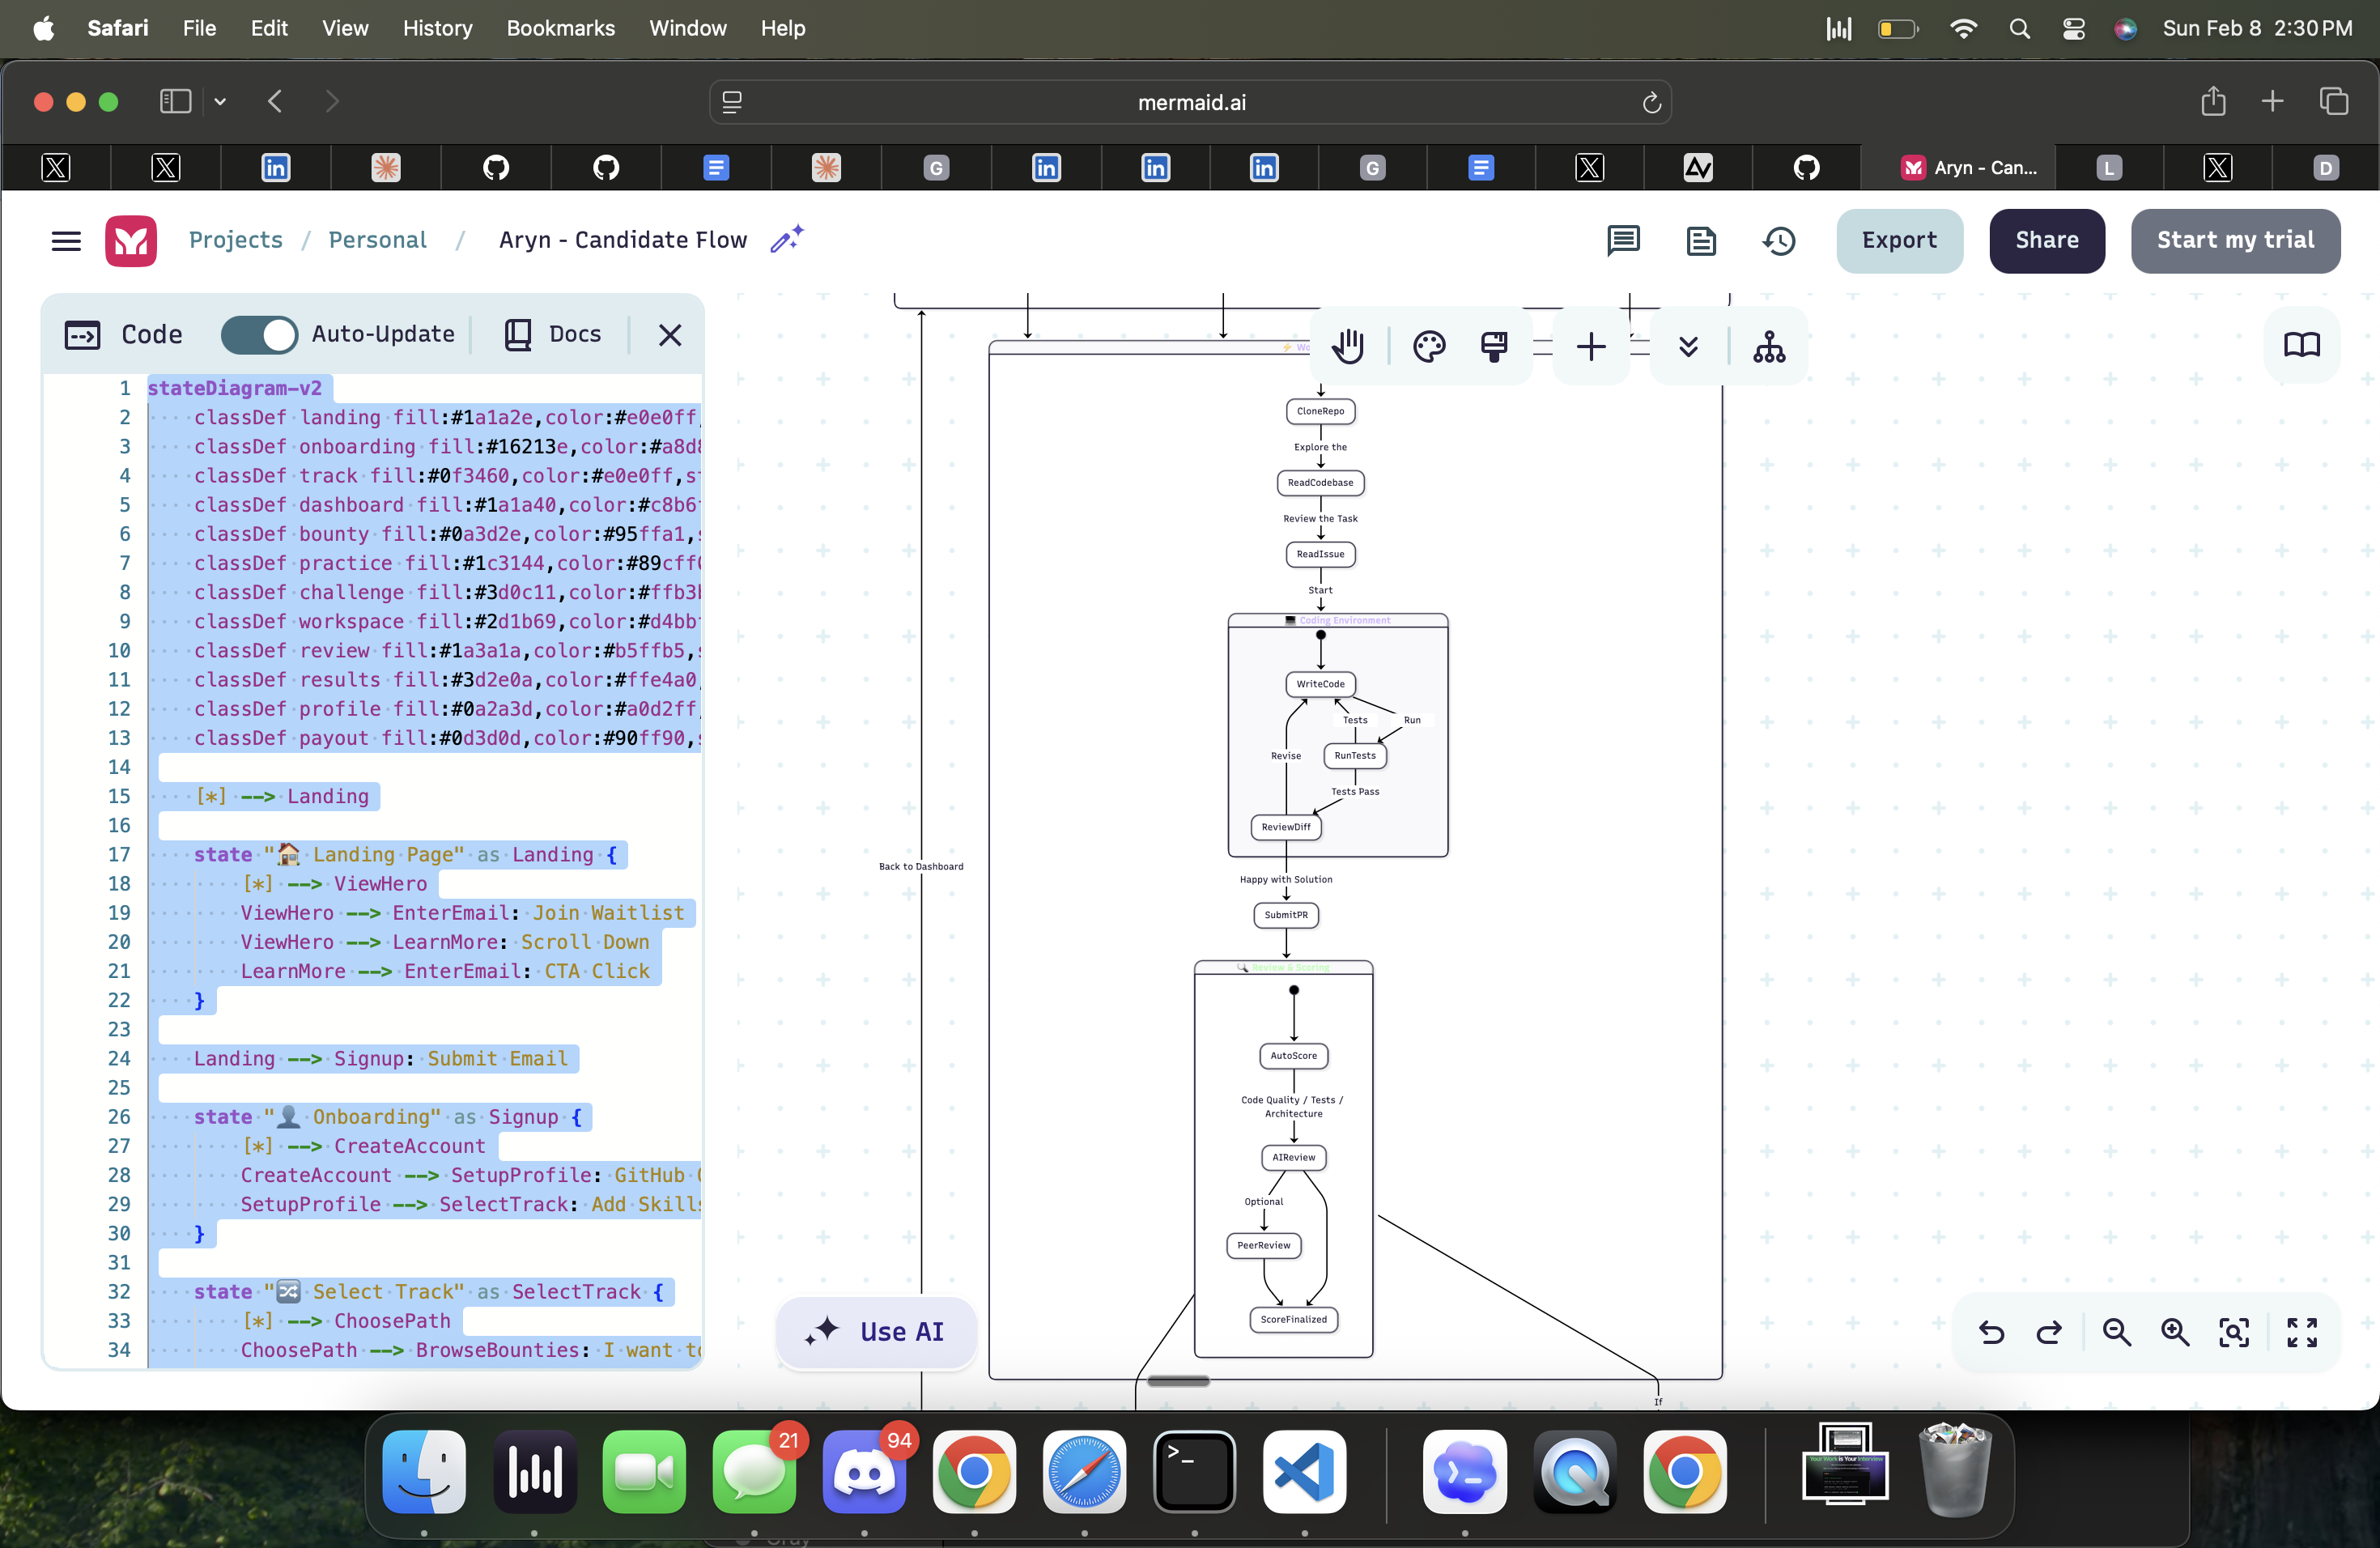This screenshot has height=1548, width=2380.
Task: Open the Bookmarks menu
Action: point(560,28)
